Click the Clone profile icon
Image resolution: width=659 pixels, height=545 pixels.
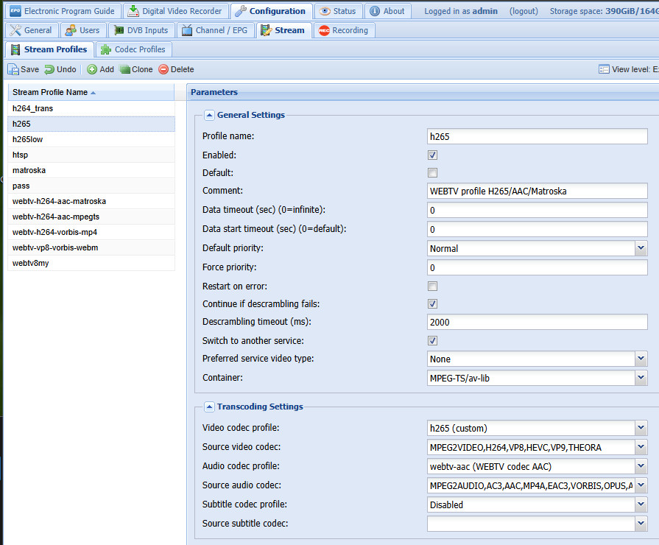coord(125,69)
